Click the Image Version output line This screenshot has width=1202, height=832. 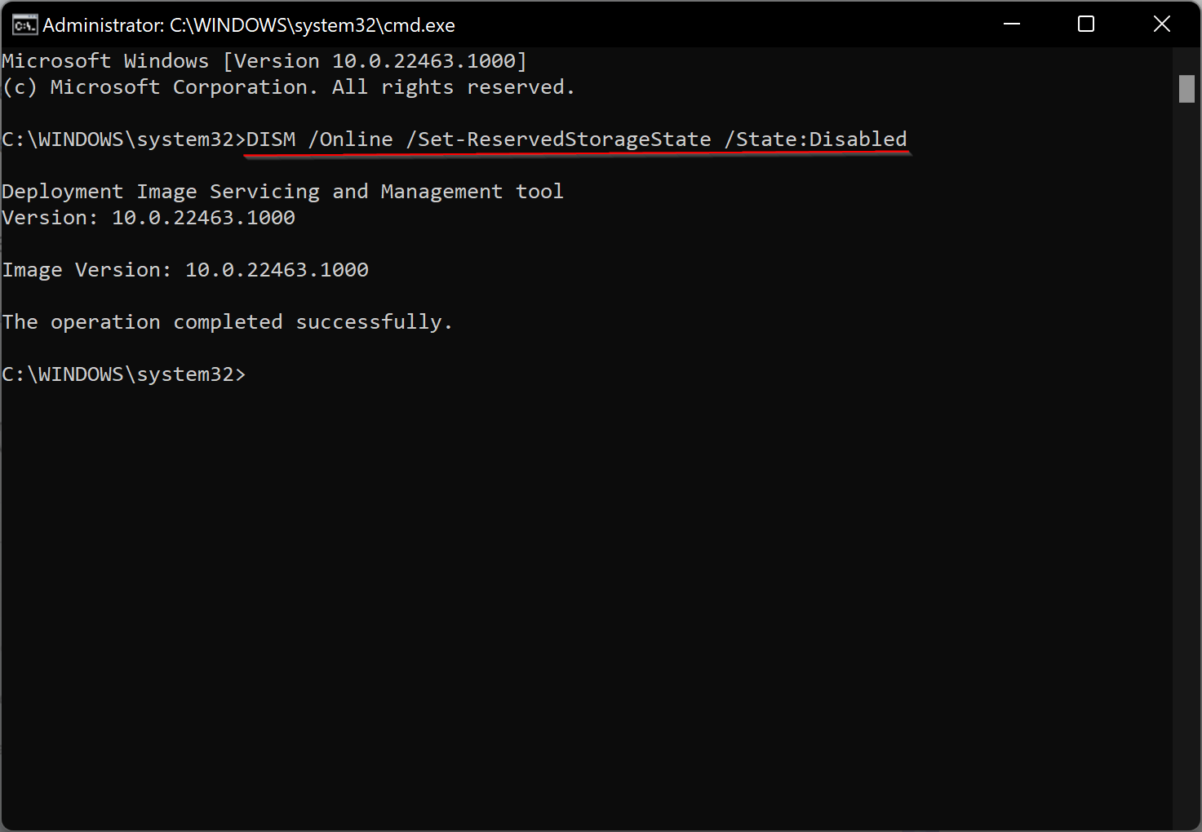click(x=185, y=270)
